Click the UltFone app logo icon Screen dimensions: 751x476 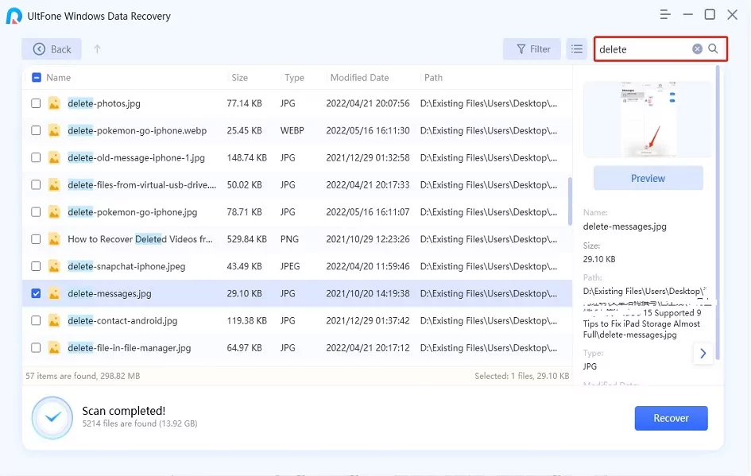point(14,16)
